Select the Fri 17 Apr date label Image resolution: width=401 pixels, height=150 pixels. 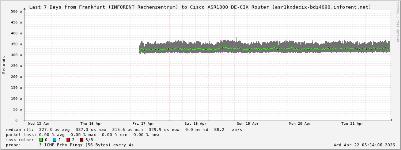pyautogui.click(x=143, y=124)
